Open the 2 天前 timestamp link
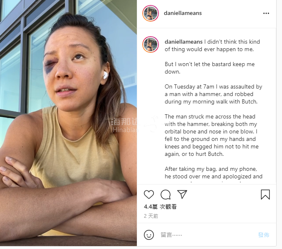The height and width of the screenshot is (249, 282). point(151,216)
